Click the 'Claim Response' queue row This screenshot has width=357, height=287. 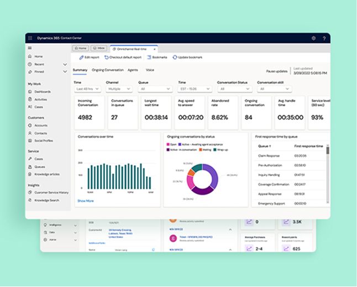[290, 156]
